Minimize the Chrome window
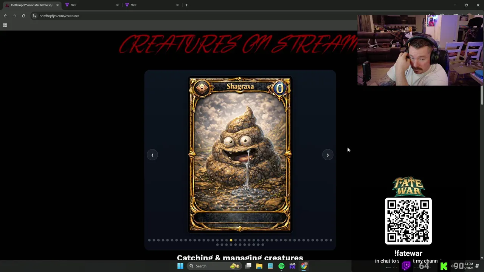 455,5
